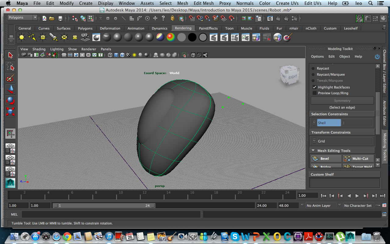Open Google Chrome from the Dock

(67, 236)
